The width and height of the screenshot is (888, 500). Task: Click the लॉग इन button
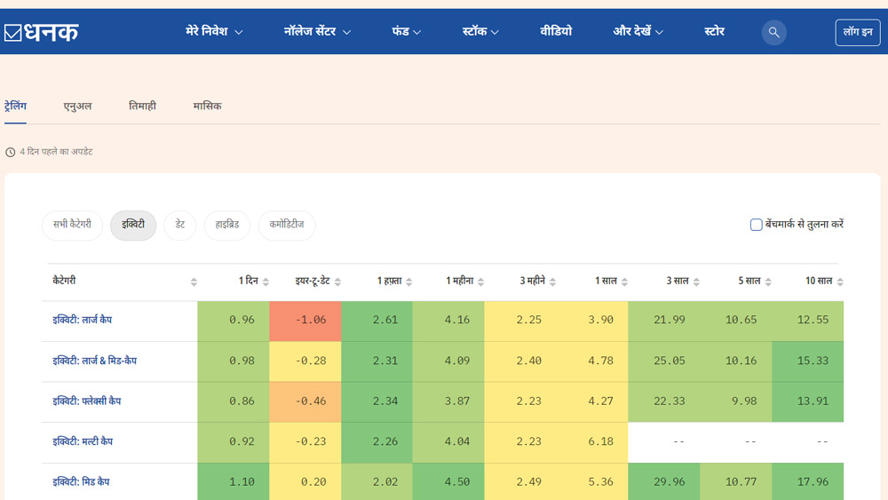[x=857, y=32]
